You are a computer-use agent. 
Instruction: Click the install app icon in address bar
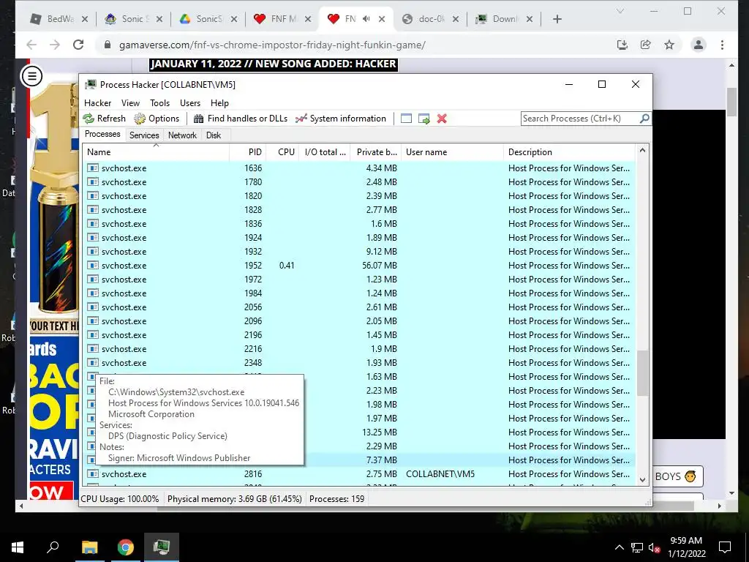622,45
